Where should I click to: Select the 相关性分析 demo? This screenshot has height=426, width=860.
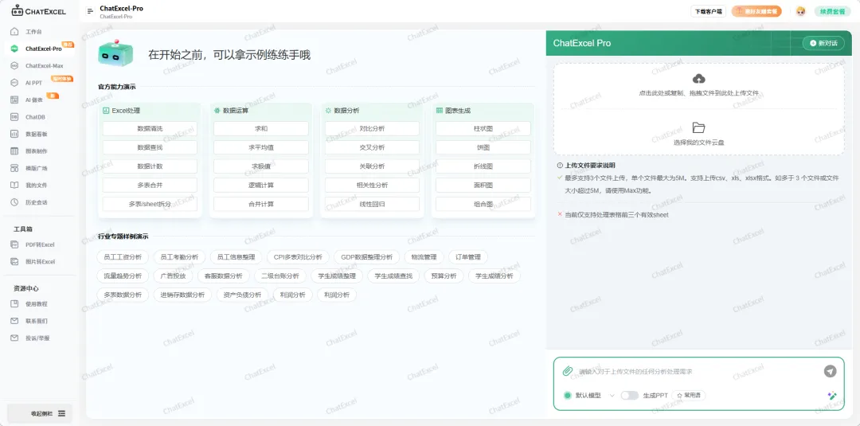(372, 186)
